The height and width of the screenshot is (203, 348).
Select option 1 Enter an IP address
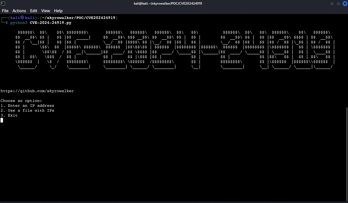[x=27, y=105]
